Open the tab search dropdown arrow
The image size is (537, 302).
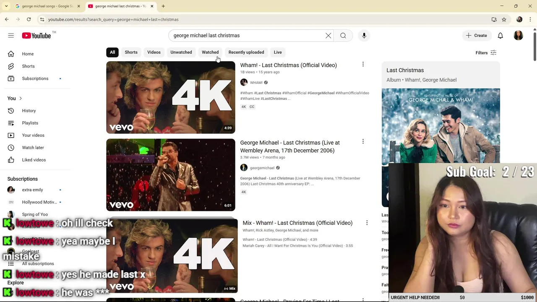[x=6, y=6]
